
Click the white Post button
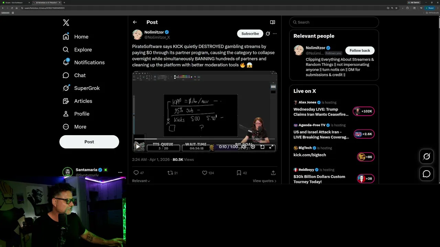89,142
